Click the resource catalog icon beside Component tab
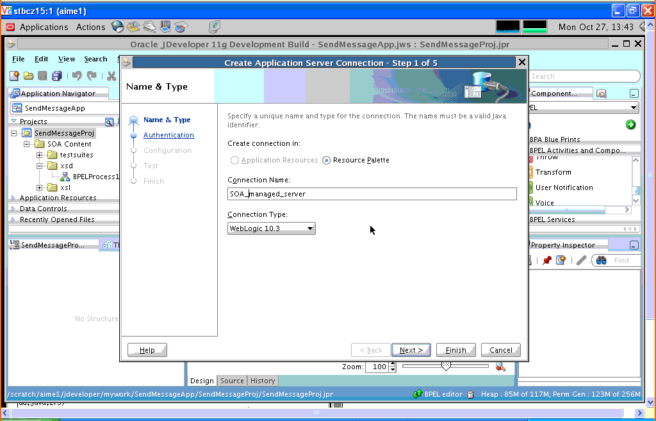Image resolution: width=656 pixels, height=421 pixels. click(601, 93)
